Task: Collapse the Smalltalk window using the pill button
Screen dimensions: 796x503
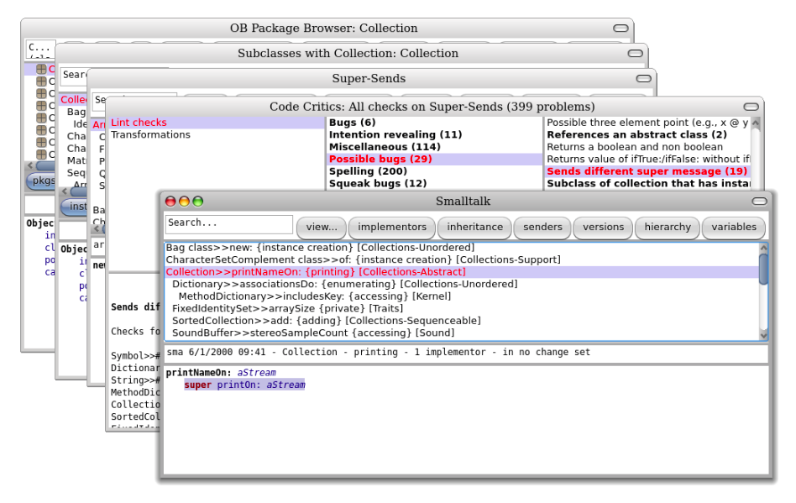Action: click(759, 202)
